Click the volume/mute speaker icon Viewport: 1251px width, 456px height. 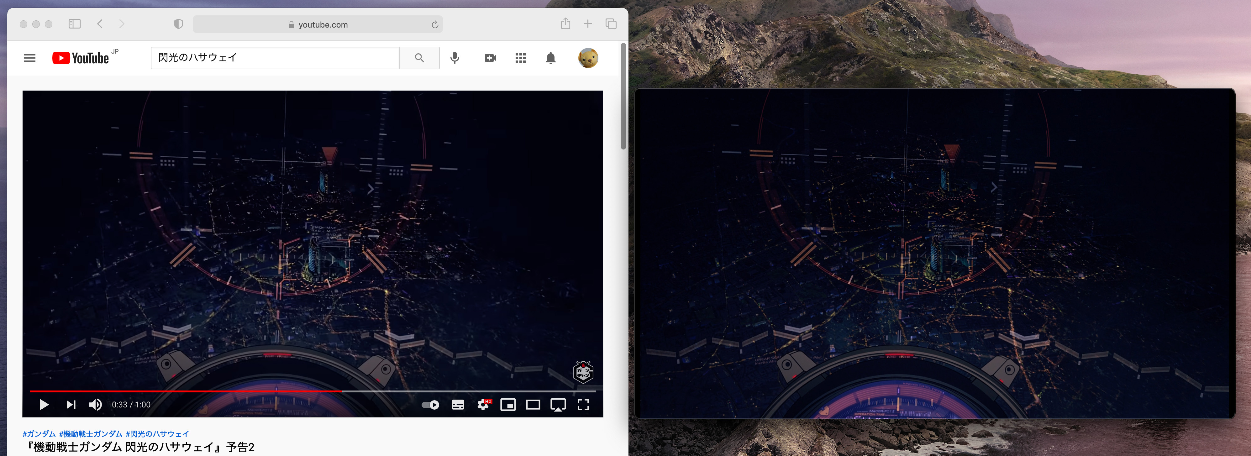(96, 406)
